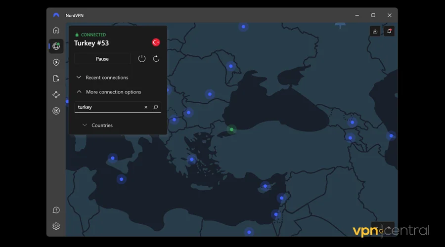Open notifications bell icon
The height and width of the screenshot is (247, 445).
(x=390, y=31)
